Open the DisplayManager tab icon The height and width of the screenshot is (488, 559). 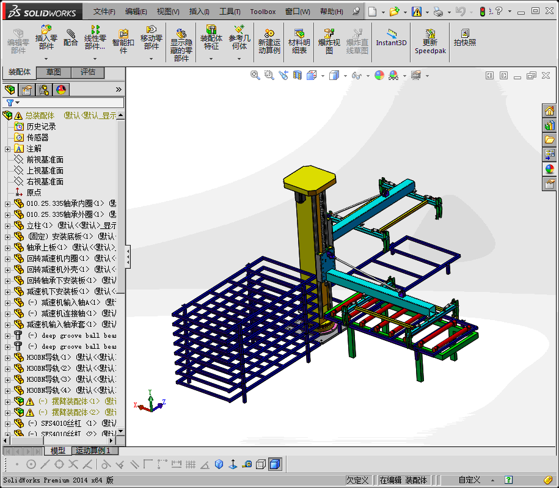(x=61, y=89)
